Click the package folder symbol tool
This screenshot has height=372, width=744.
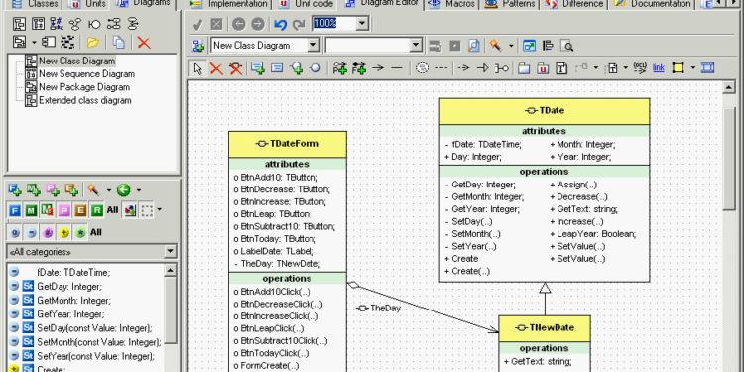[524, 68]
